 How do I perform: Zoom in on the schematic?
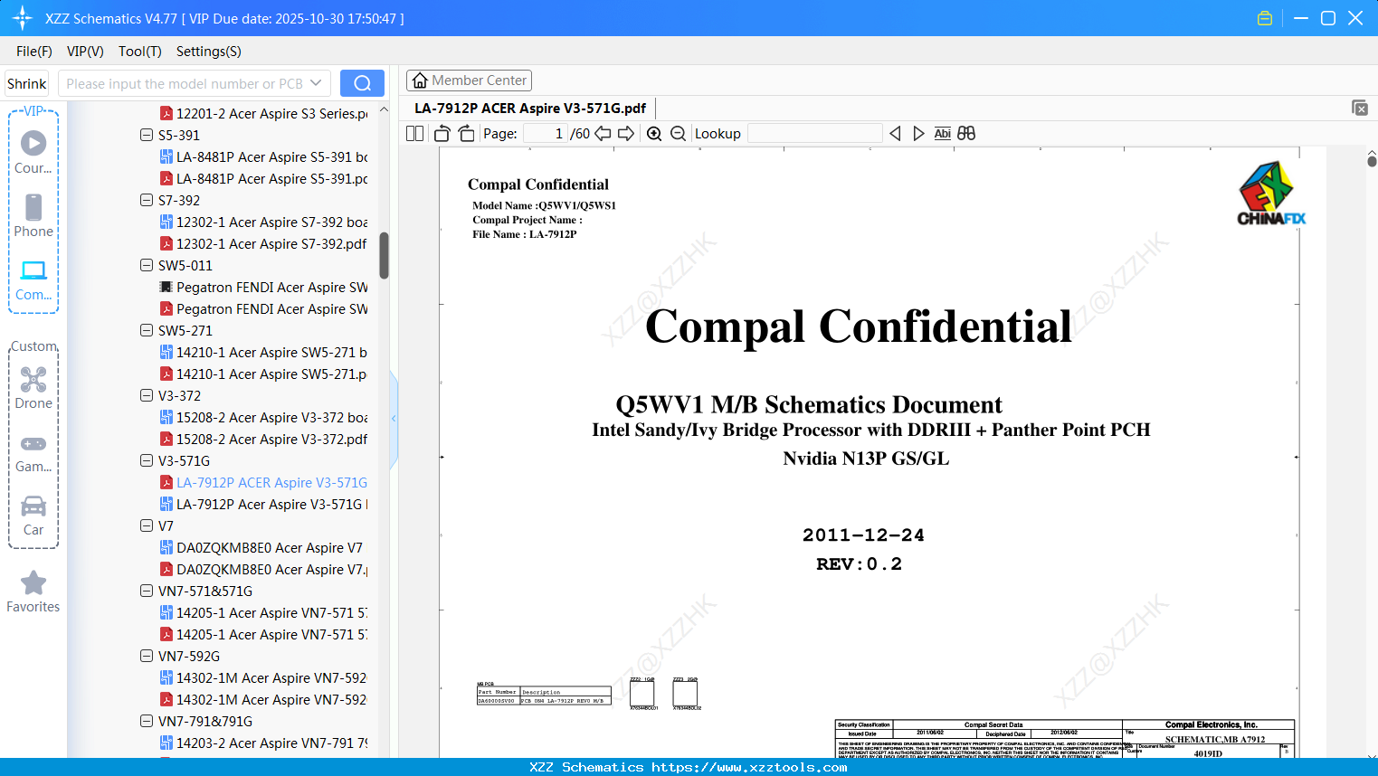[x=654, y=134]
